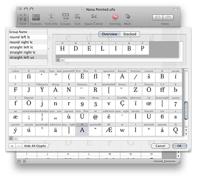Select the asterisk glyph cell
198x178 pixels.
(x=149, y=129)
